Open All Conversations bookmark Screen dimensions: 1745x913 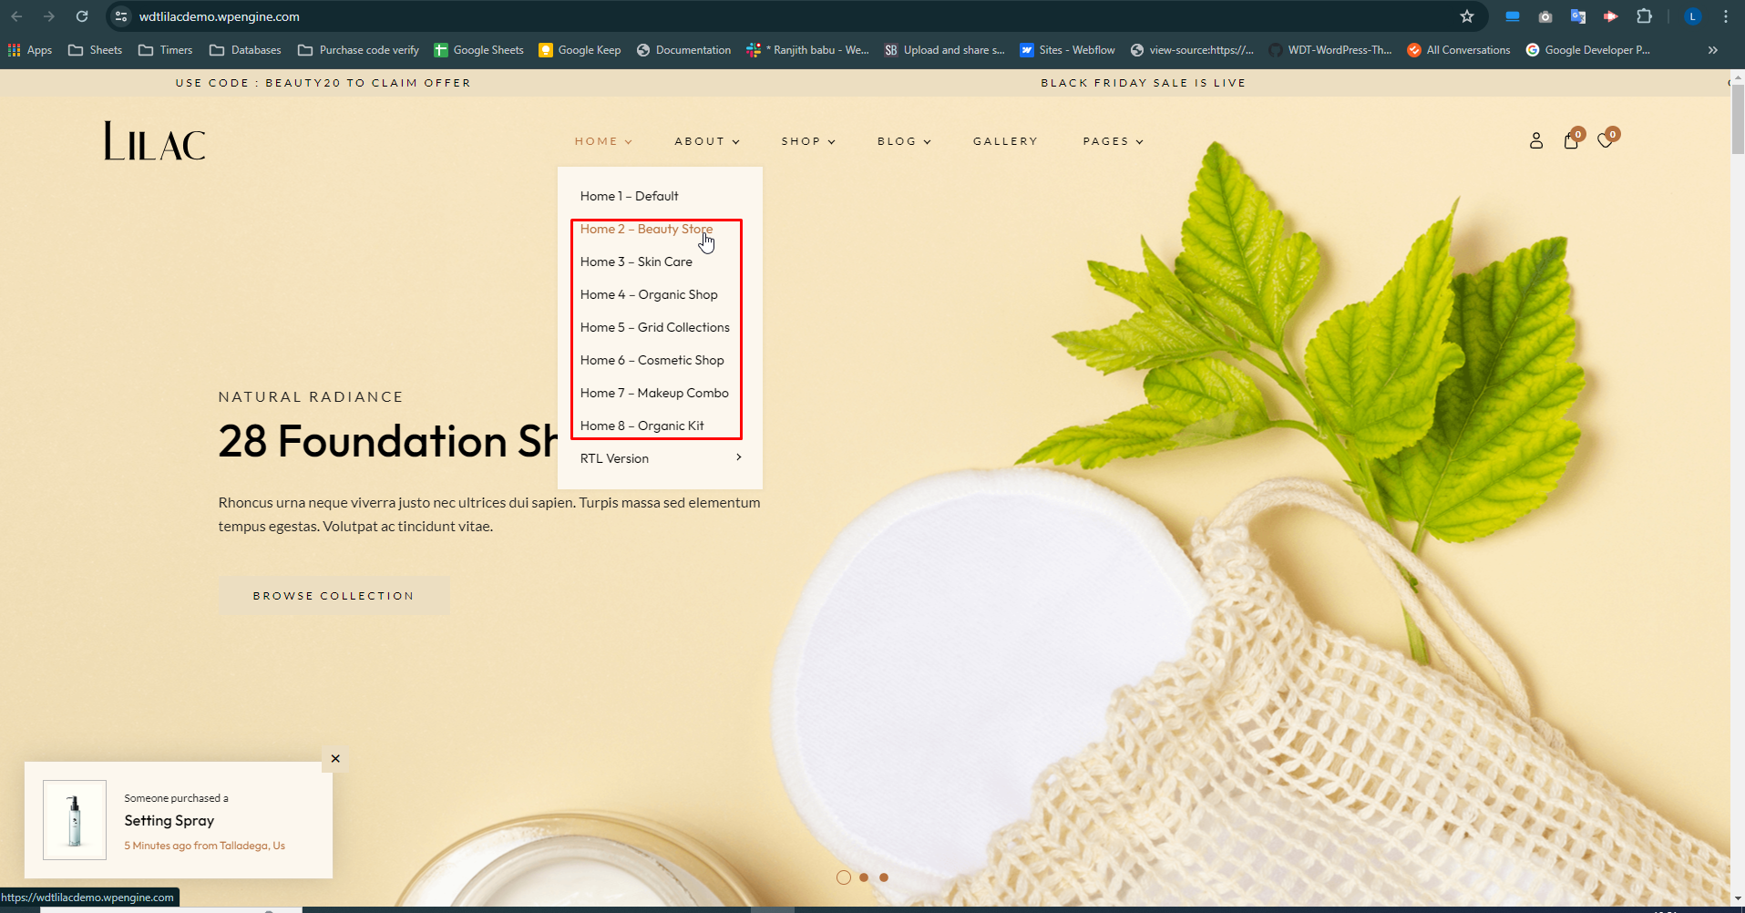(1458, 50)
